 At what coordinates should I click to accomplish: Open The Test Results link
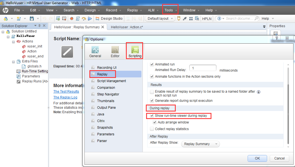[66, 92]
